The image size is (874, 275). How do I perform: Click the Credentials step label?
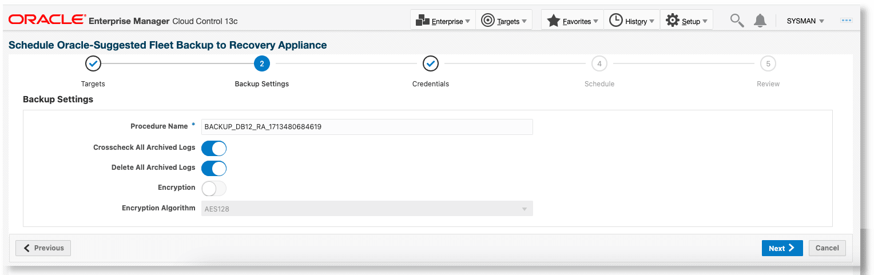(431, 84)
